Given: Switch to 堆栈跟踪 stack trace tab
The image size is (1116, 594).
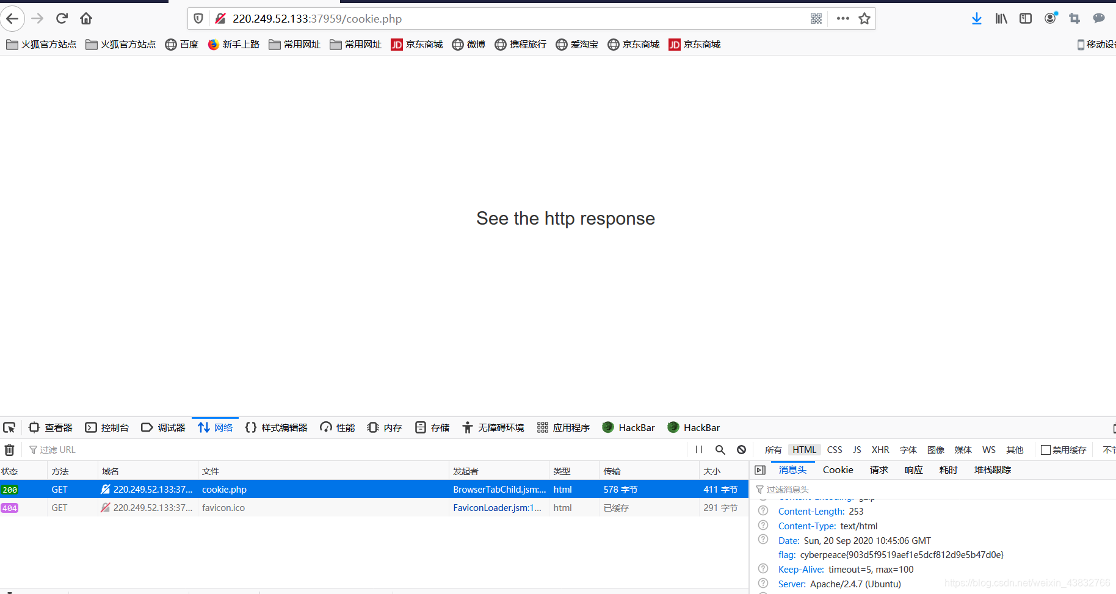Looking at the screenshot, I should coord(993,470).
